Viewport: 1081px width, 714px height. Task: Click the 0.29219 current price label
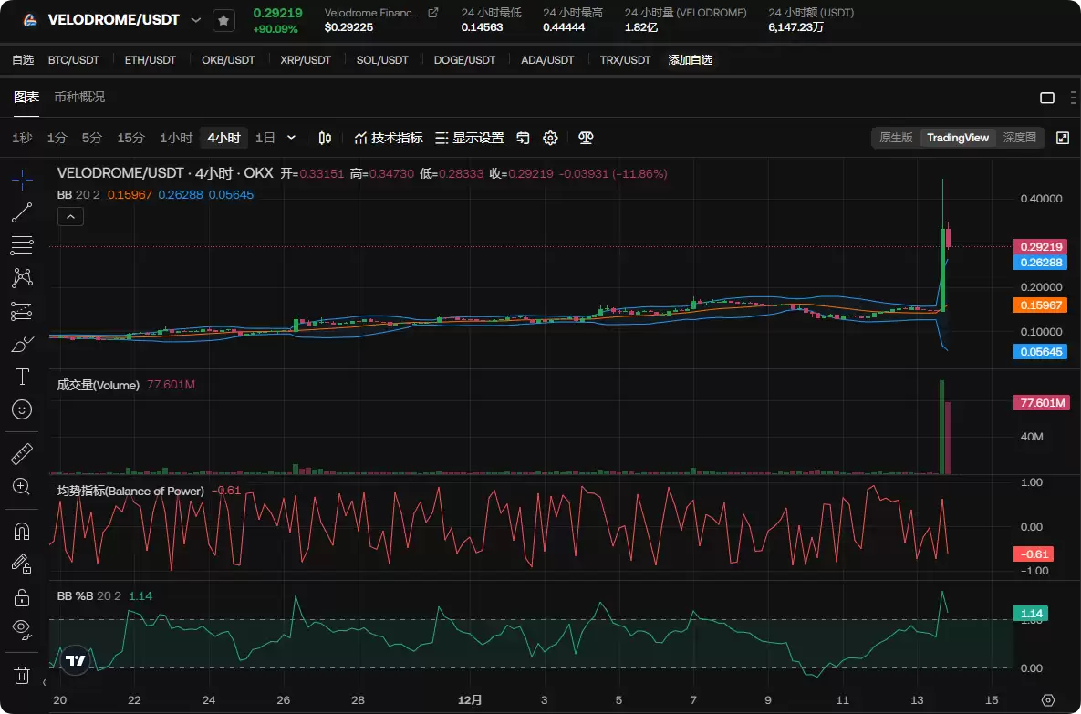click(1041, 246)
